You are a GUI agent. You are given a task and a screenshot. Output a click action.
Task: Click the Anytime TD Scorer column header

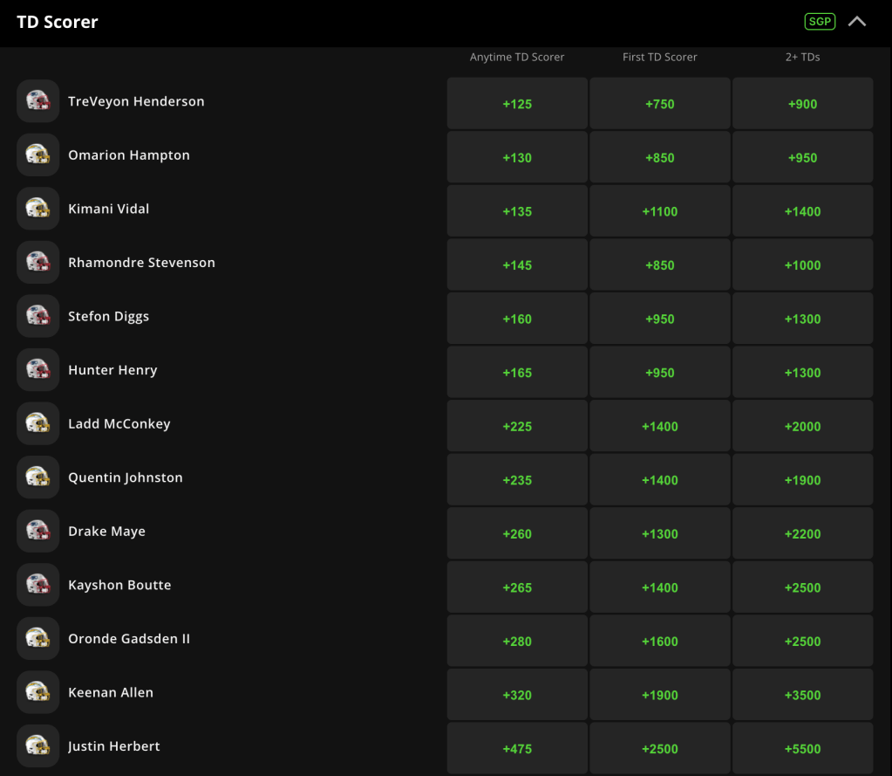517,57
